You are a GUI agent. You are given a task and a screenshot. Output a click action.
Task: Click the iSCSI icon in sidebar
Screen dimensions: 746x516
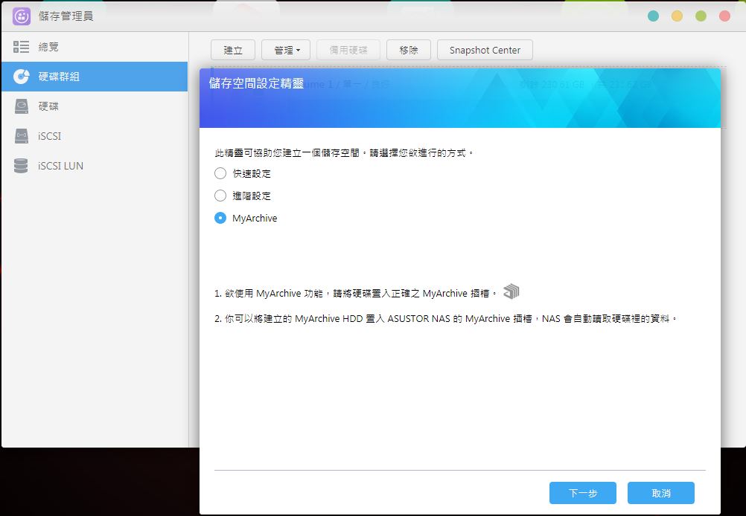[21, 136]
